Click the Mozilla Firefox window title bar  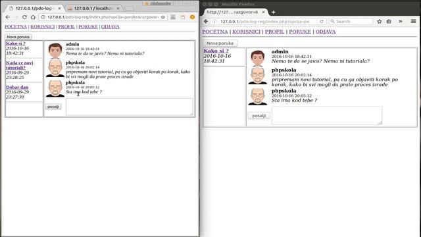(x=310, y=4)
